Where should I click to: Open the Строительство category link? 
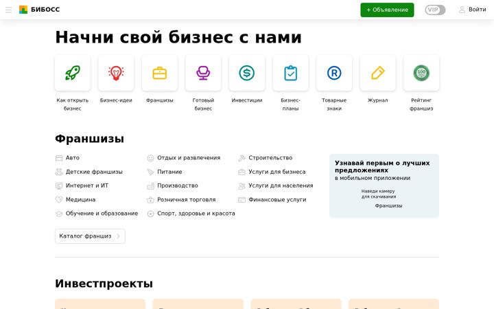tap(270, 158)
